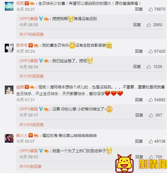The width and height of the screenshot is (167, 173).
Task: Open 戚薇's avatar thumbnail
Action: [9, 90]
